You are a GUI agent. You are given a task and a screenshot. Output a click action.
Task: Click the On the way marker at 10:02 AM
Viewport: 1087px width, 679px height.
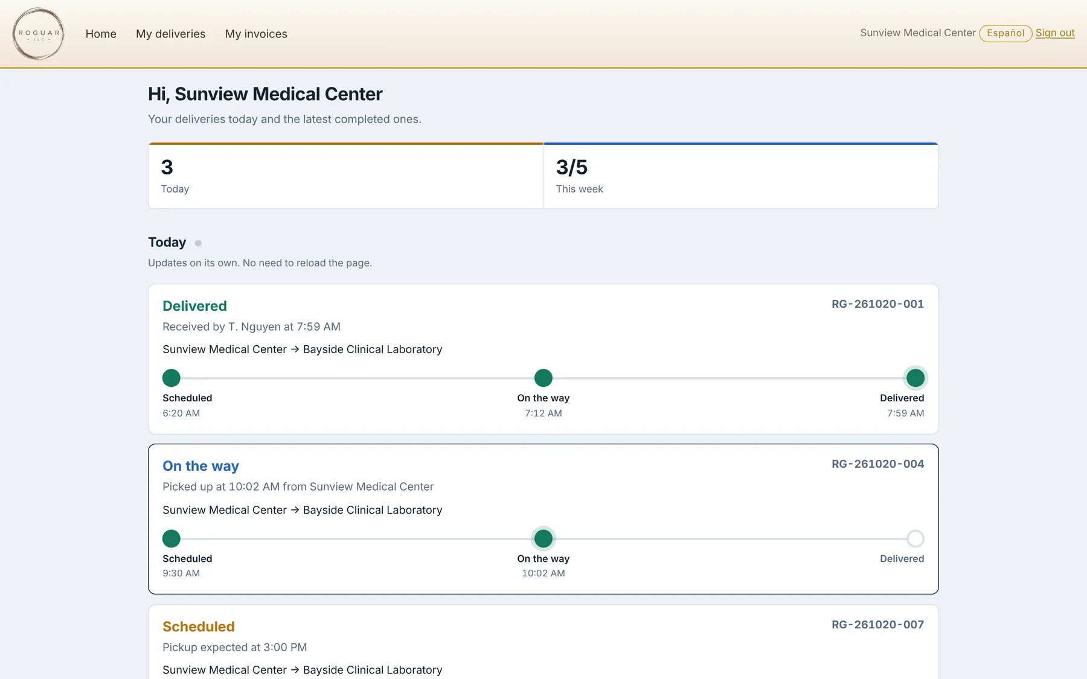(x=543, y=538)
